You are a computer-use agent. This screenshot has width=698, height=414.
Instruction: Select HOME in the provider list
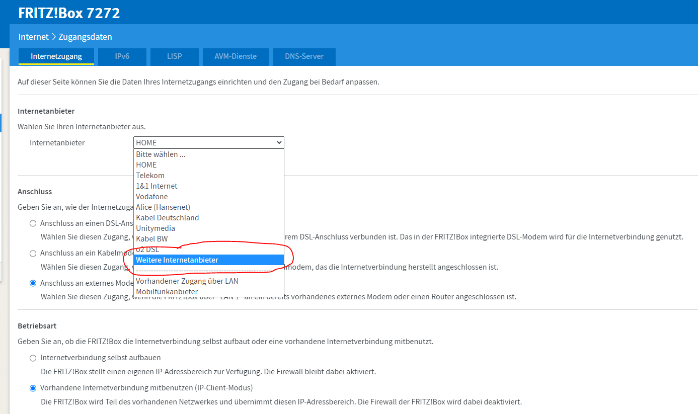[209, 165]
